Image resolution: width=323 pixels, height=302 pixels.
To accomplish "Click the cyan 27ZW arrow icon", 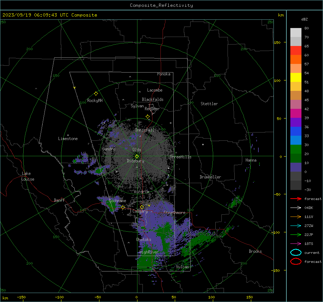I will 296,226.
